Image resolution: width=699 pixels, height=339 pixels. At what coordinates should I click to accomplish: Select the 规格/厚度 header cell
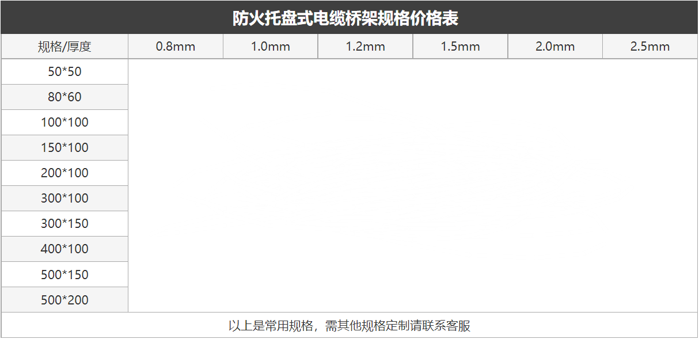64,47
